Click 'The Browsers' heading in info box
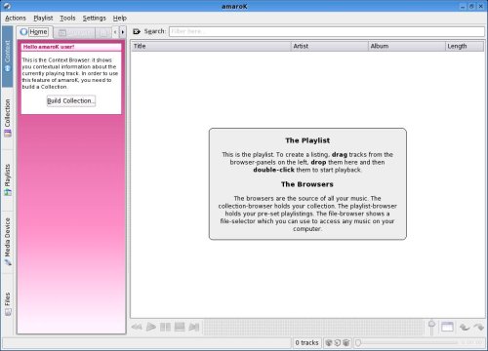The image size is (488, 351). tap(307, 184)
